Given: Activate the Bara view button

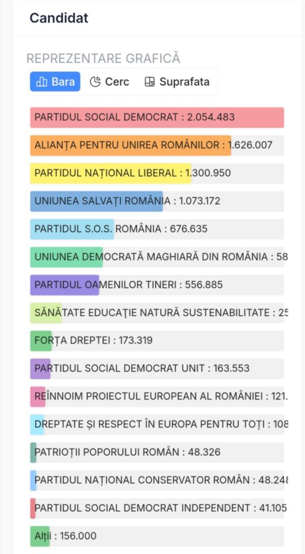Looking at the screenshot, I should (55, 82).
